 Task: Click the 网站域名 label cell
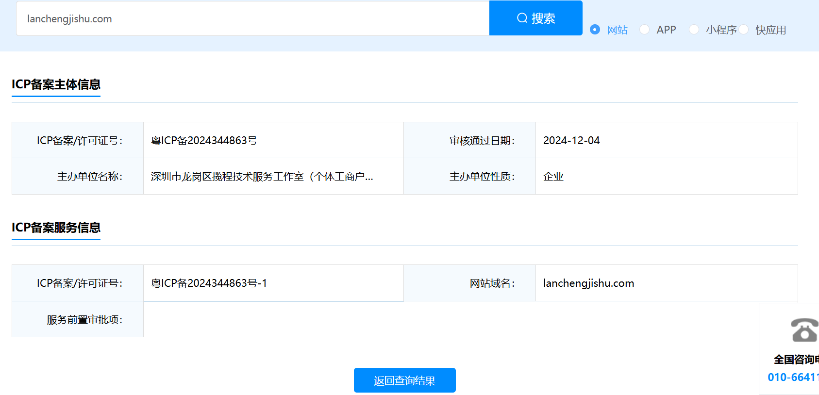(469, 283)
